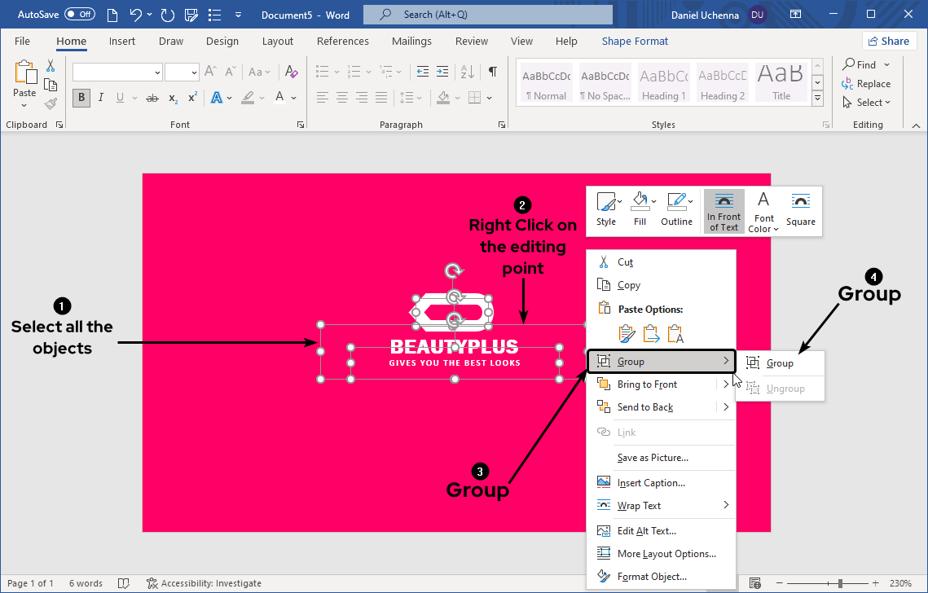
Task: Click the Increase Indent icon
Action: tap(442, 72)
